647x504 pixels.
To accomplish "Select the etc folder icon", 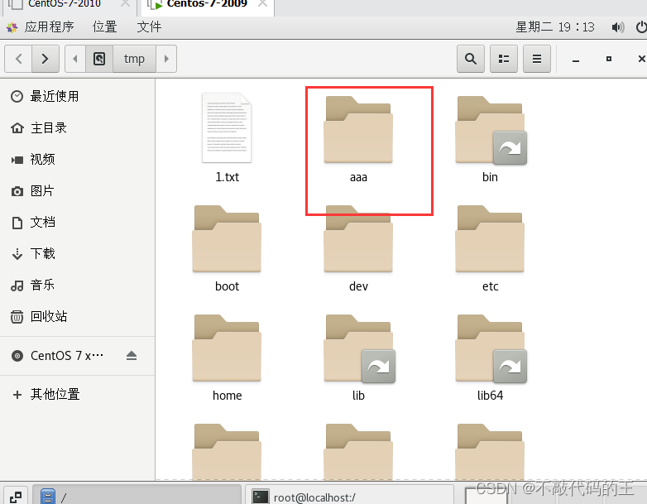I will pyautogui.click(x=490, y=238).
